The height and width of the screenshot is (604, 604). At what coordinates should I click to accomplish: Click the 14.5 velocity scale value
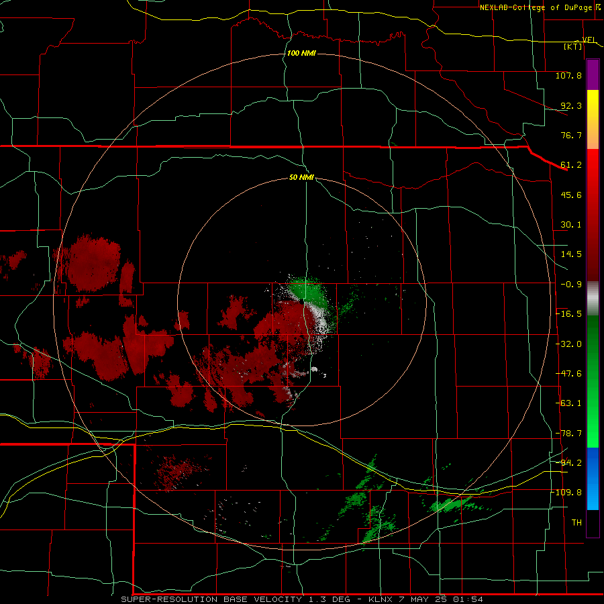571,254
